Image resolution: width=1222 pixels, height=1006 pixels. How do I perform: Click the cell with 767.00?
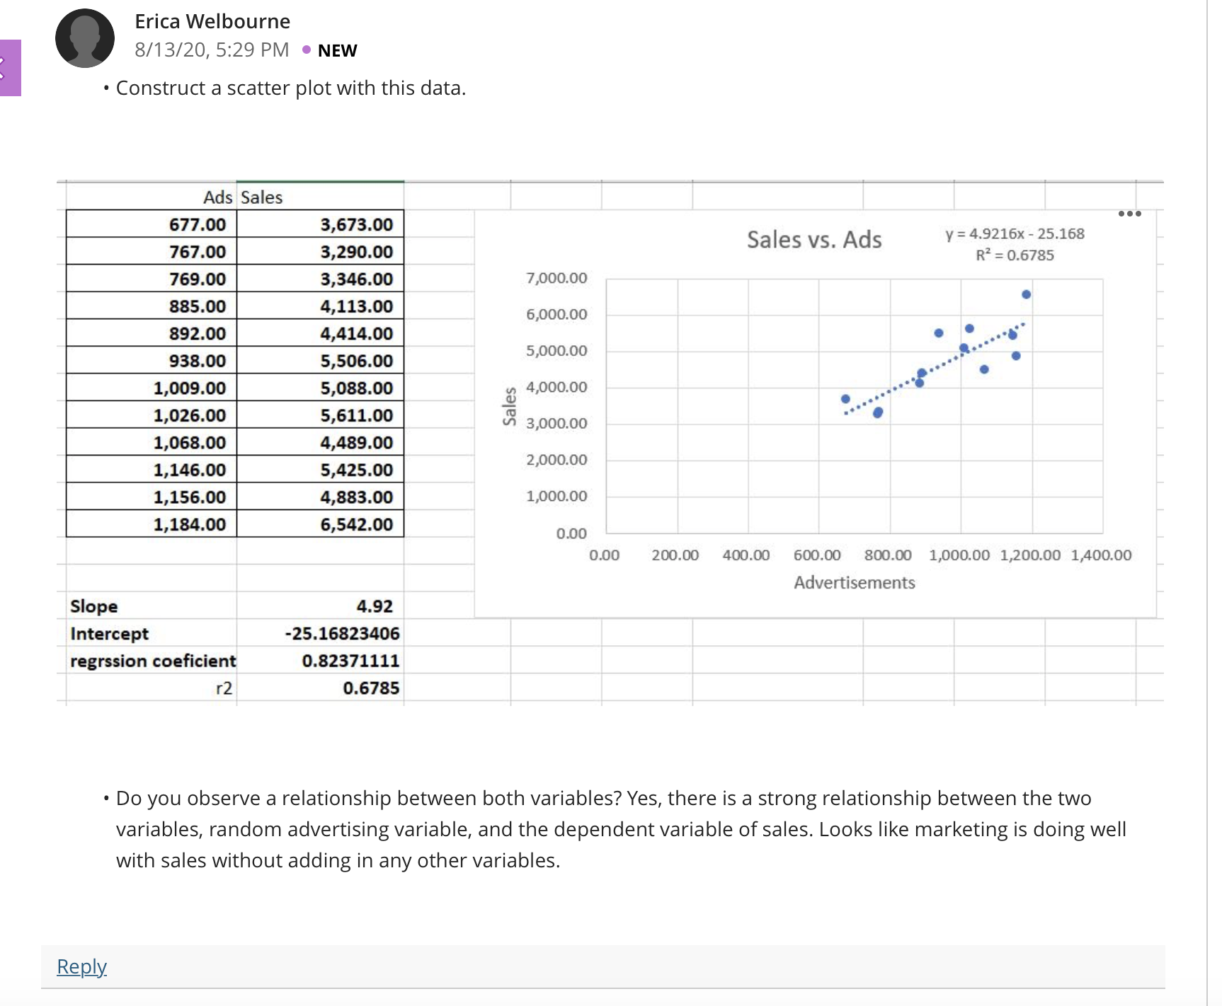coord(152,251)
